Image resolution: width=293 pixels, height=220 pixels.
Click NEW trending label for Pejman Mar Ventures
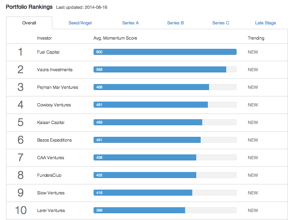[x=253, y=87]
